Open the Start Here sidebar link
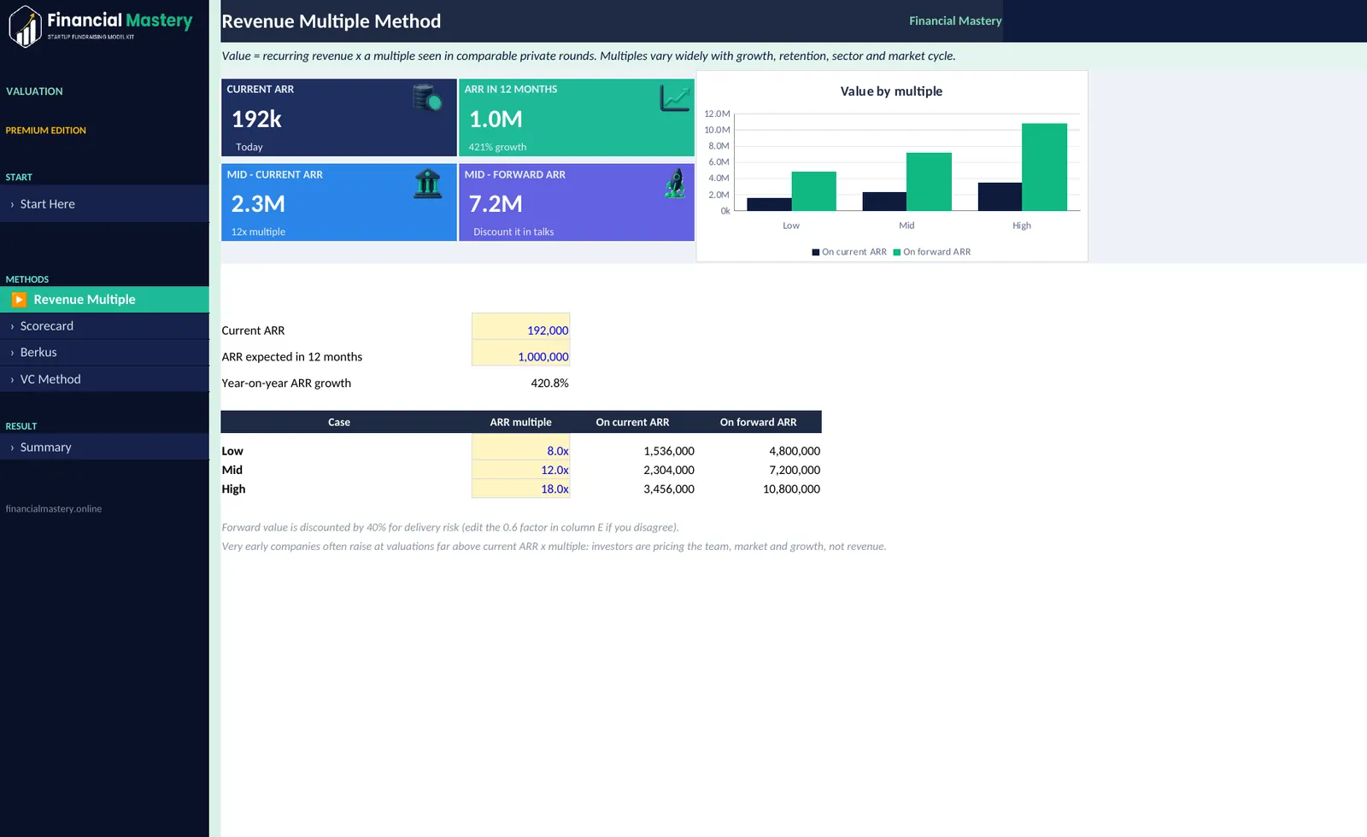1367x837 pixels. tap(104, 204)
